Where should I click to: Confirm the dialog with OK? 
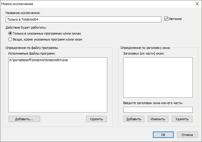pyautogui.click(x=163, y=135)
